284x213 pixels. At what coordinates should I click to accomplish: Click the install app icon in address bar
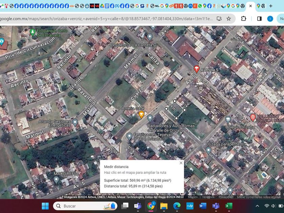pyautogui.click(x=219, y=19)
